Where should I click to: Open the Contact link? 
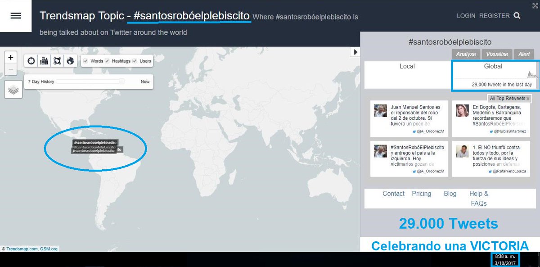pos(393,194)
